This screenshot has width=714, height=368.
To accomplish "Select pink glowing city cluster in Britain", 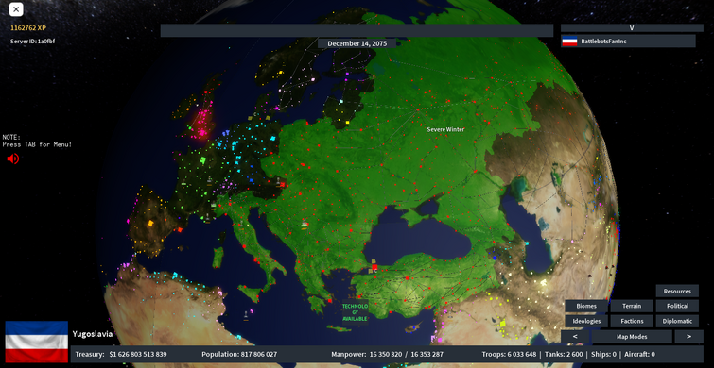I will coord(201,124).
